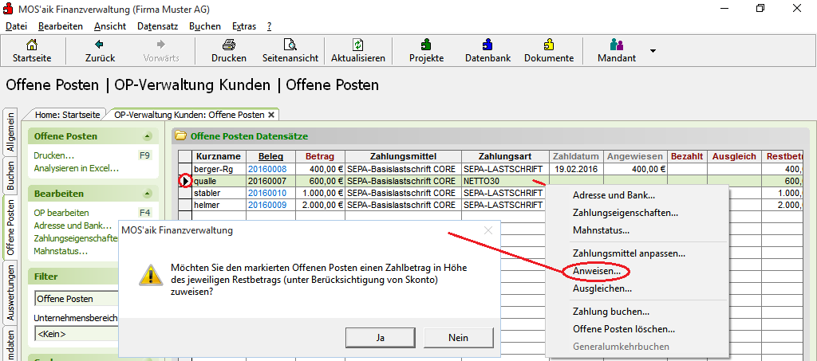The width and height of the screenshot is (817, 361).
Task: Click Nein in the dialog
Action: click(x=458, y=338)
